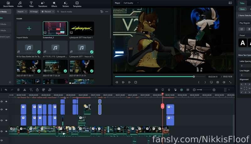Switch to the Titles library tab
The height and width of the screenshot is (144, 251).
coord(31,4)
